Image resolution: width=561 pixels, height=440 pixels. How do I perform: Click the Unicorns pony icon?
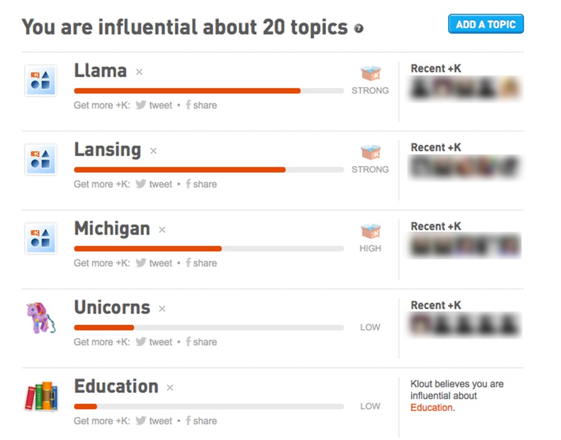pyautogui.click(x=41, y=317)
